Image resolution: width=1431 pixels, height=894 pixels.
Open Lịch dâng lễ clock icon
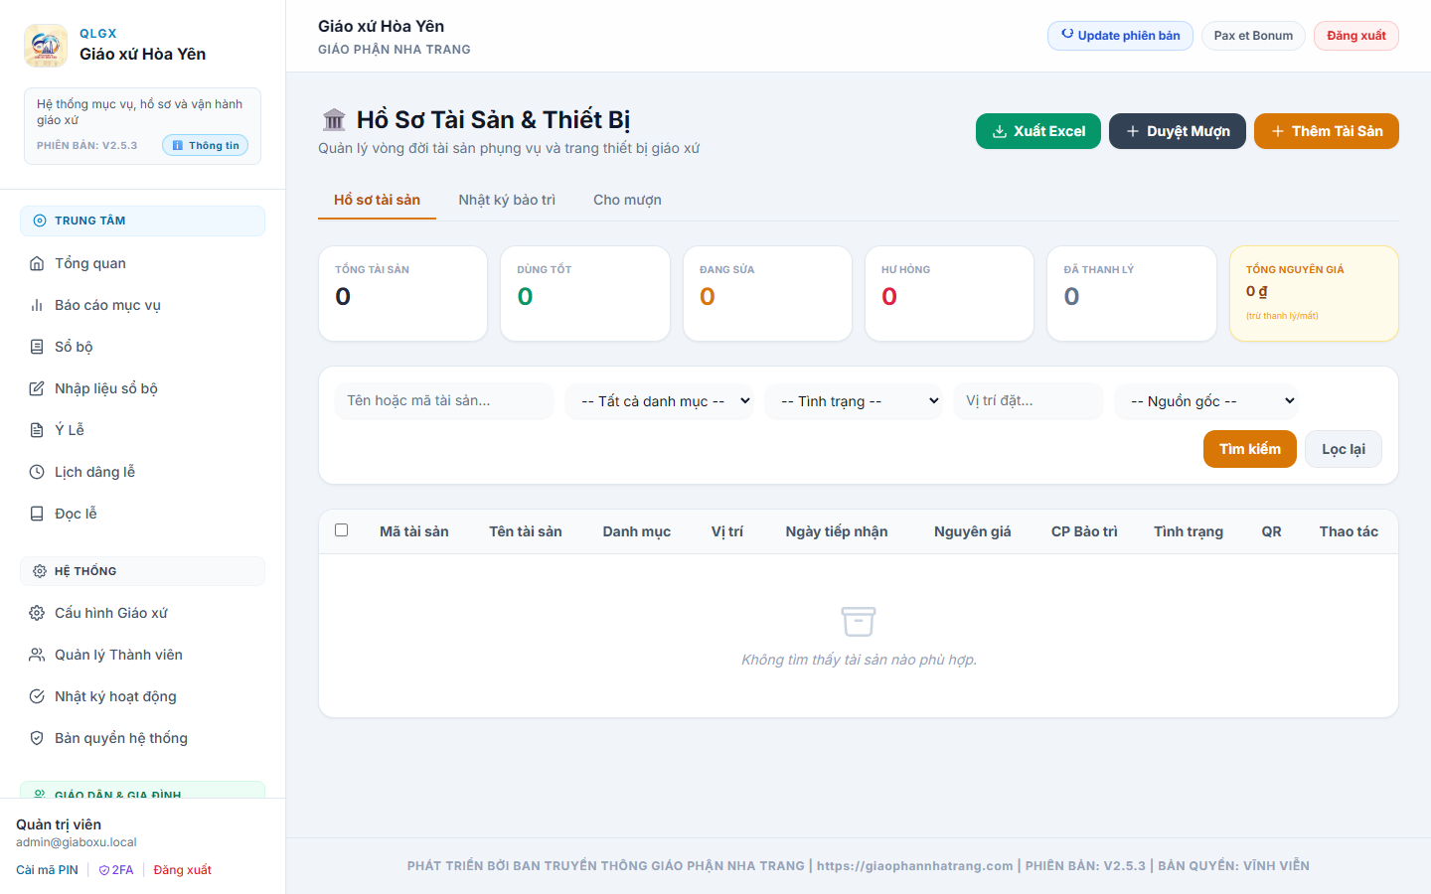pos(37,472)
